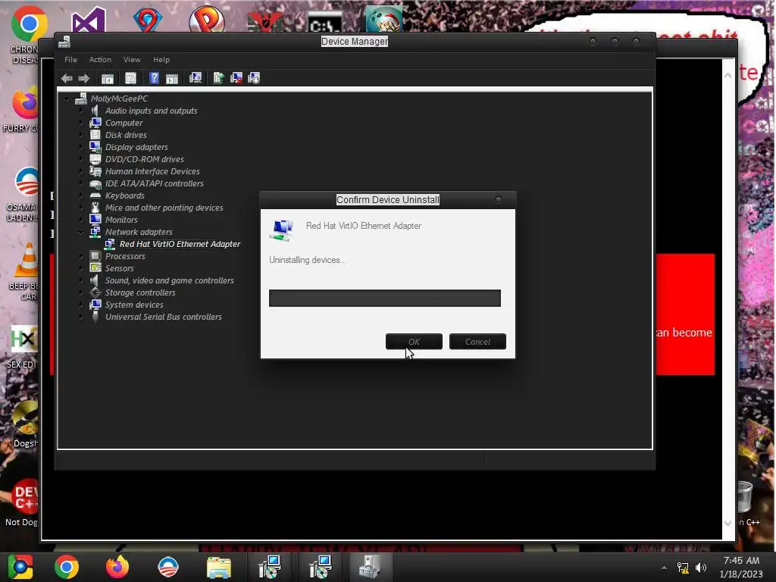Open the command prompt desktop icon

click(324, 22)
